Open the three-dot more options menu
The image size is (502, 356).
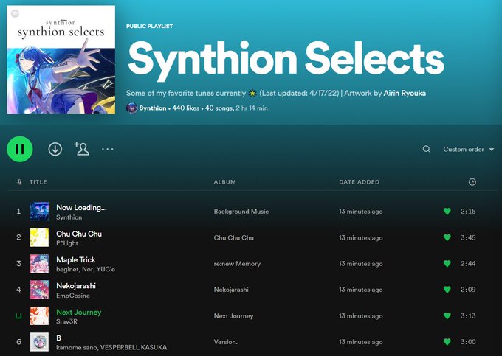108,149
